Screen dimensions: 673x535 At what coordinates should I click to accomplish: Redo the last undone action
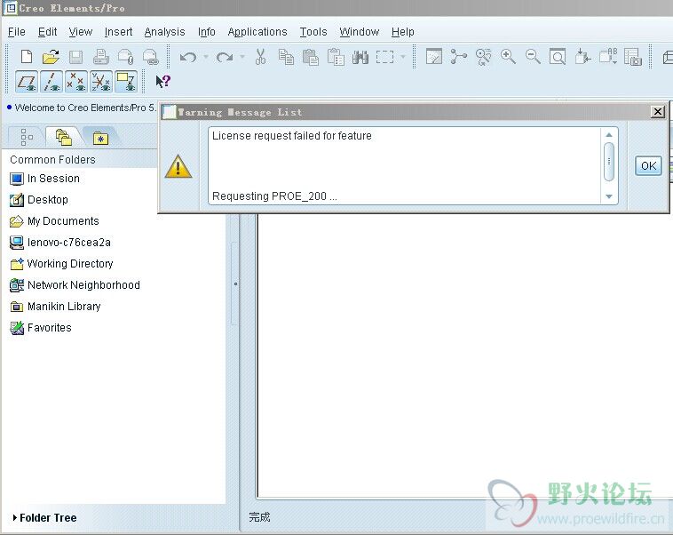click(x=225, y=57)
